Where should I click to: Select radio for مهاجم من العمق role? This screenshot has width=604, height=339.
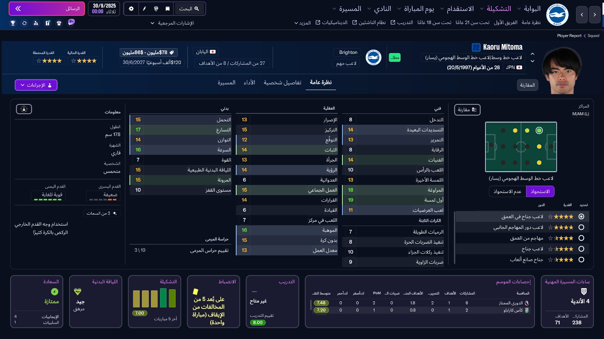tap(581, 238)
